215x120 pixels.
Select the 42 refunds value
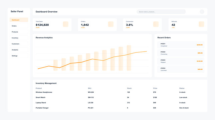(x=173, y=25)
